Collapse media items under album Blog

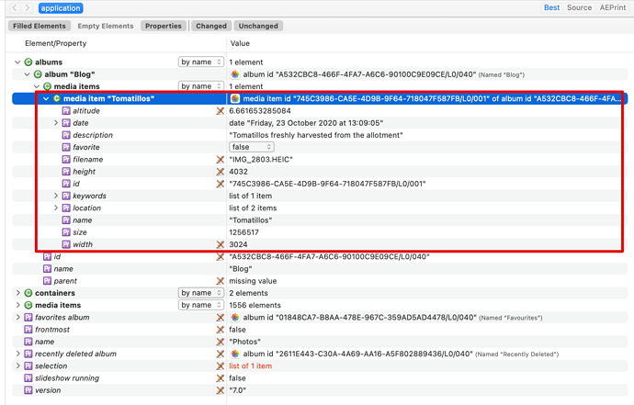click(37, 86)
